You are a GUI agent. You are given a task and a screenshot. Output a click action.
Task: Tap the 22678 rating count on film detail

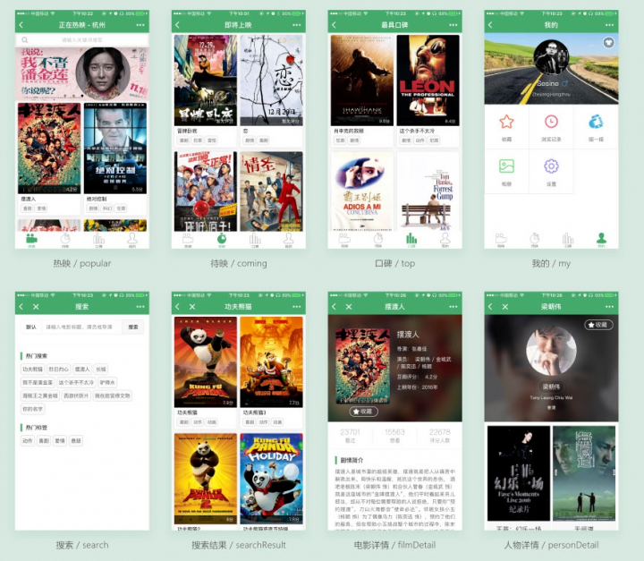439,436
